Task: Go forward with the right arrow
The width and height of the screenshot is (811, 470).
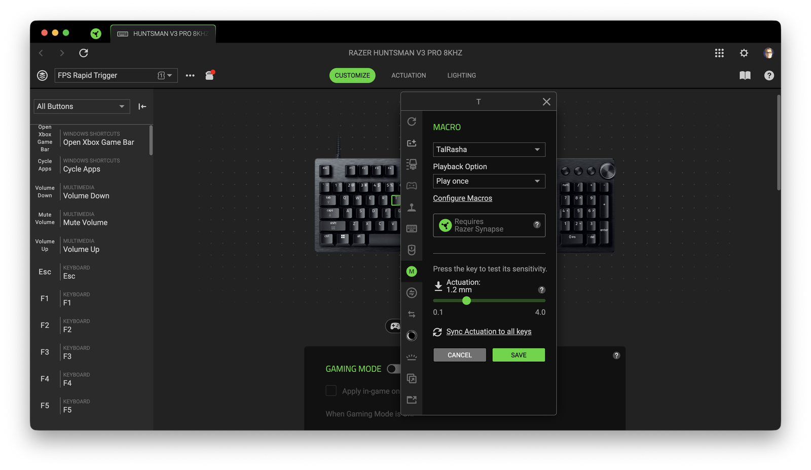Action: click(x=62, y=53)
